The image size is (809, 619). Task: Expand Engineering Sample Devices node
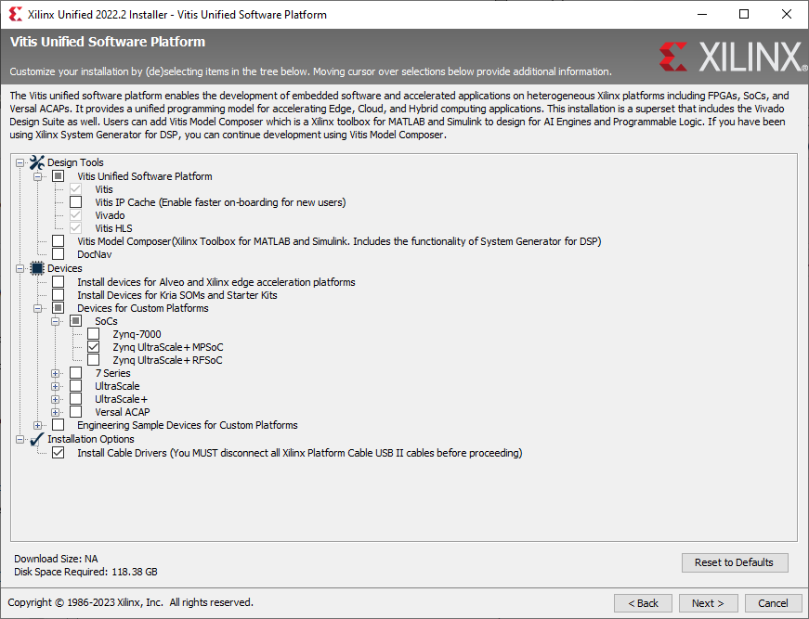[38, 425]
